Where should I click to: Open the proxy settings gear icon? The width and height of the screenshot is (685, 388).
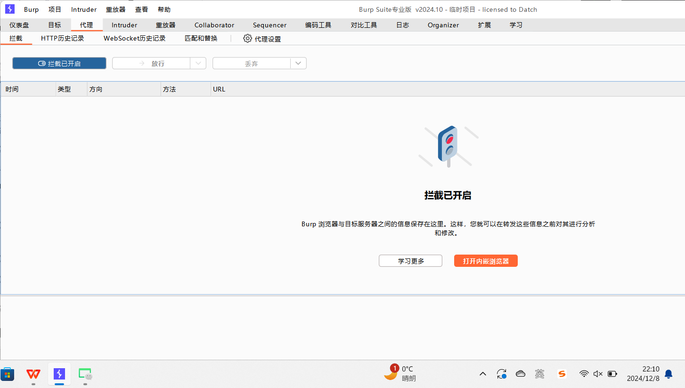[247, 39]
